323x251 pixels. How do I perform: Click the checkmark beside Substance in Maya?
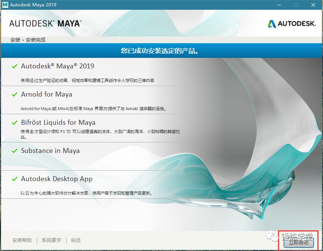click(15, 151)
